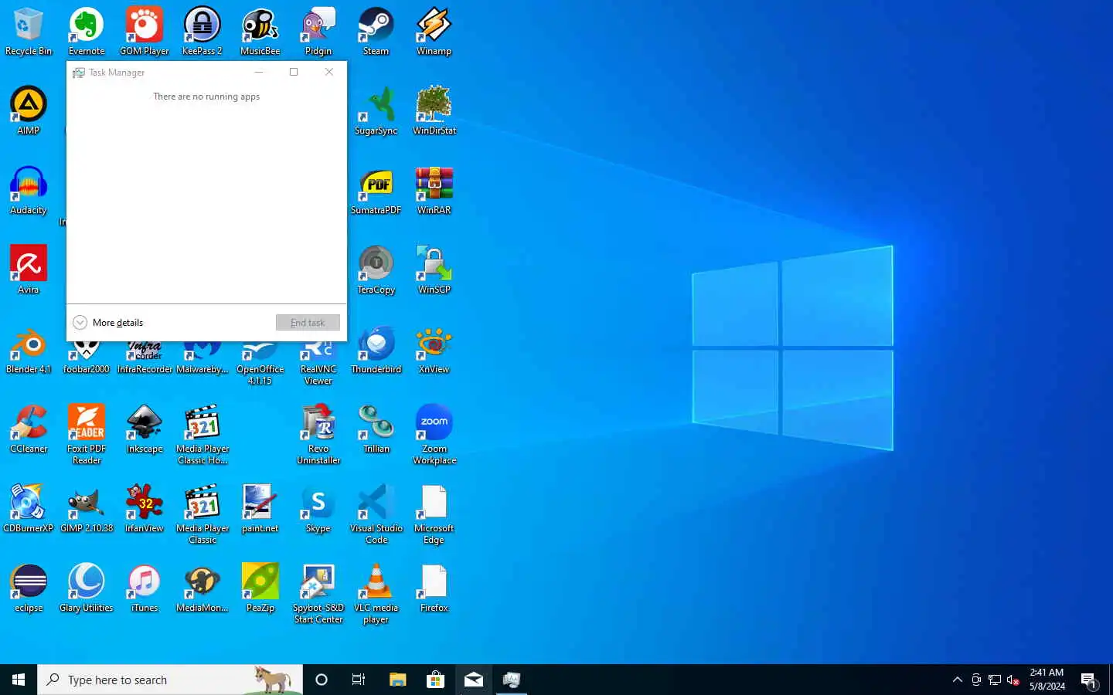Screen dimensions: 1113x695
Task: Click the Pidgin desktop shortcut
Action: point(318,31)
